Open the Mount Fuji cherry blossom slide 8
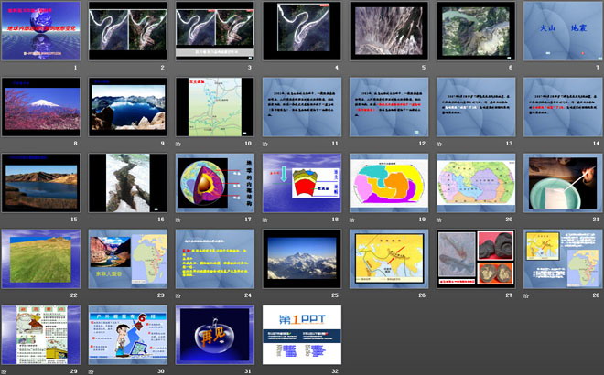 tap(40, 106)
